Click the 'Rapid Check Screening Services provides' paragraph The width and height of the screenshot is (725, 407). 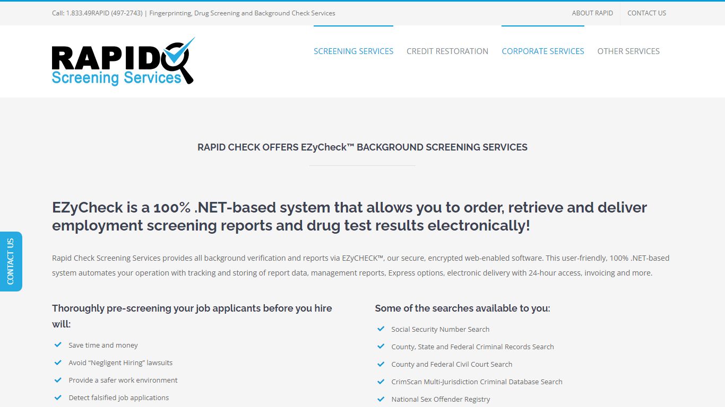click(361, 266)
